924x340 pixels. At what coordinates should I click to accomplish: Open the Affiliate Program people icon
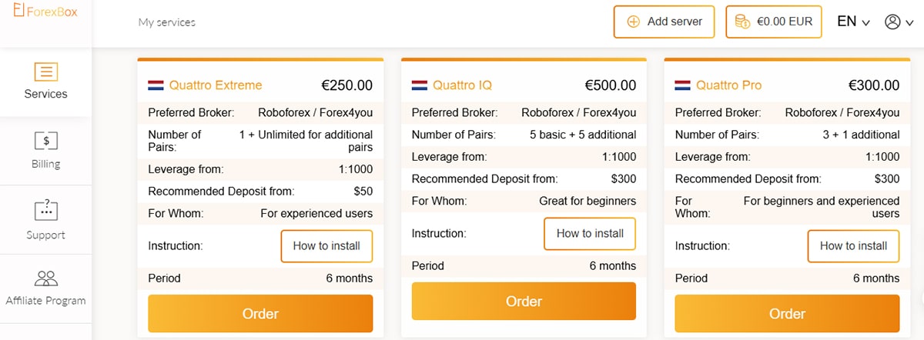click(x=46, y=278)
